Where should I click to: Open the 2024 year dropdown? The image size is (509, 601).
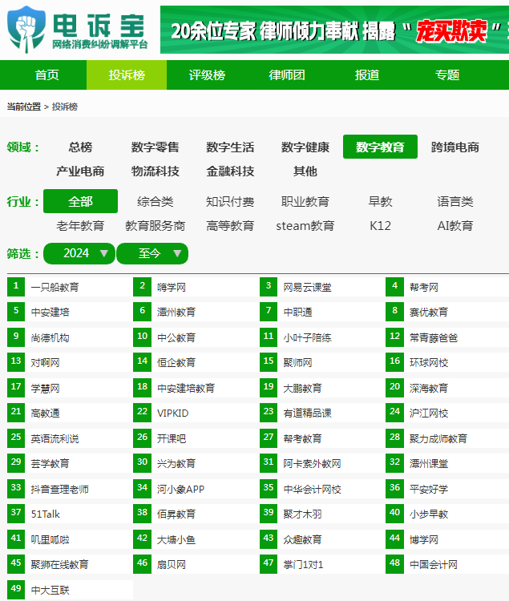(79, 253)
